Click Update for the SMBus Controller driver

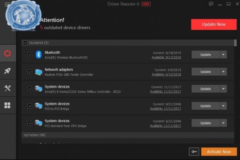click(206, 89)
